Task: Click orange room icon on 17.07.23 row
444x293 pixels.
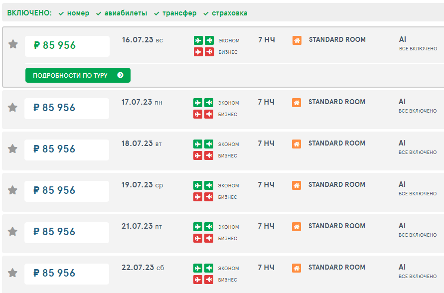Action: point(296,103)
